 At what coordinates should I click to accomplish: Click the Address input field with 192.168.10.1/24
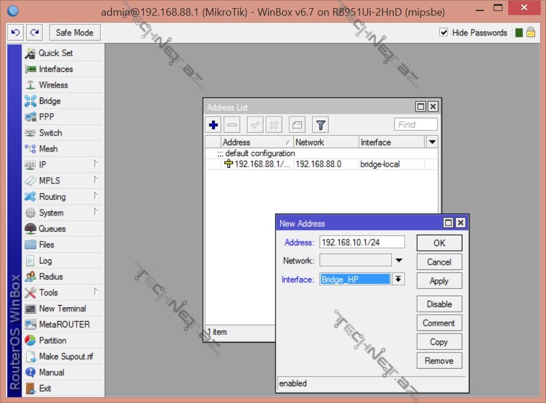click(x=362, y=242)
